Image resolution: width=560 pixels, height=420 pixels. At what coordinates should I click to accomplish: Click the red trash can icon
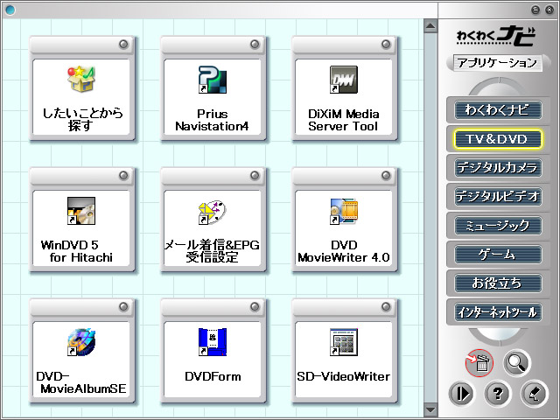point(479,362)
